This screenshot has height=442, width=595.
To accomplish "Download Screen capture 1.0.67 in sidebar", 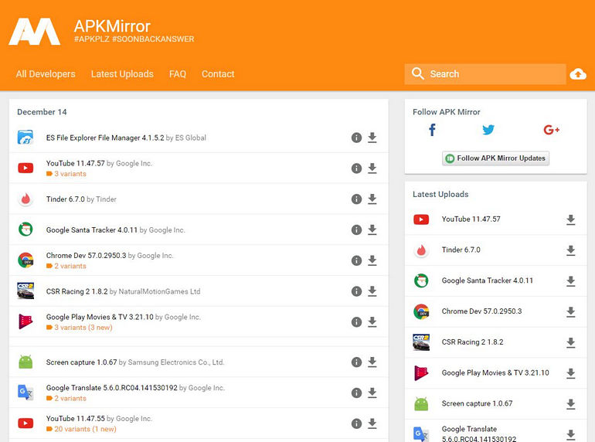I will [x=571, y=404].
